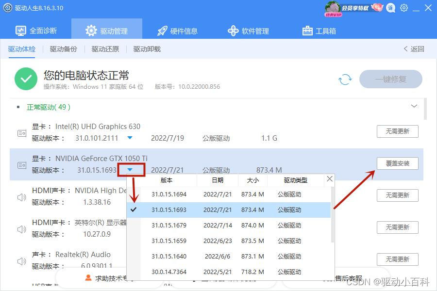Click the 驱动类型 column header
The image size is (437, 291).
click(x=295, y=180)
